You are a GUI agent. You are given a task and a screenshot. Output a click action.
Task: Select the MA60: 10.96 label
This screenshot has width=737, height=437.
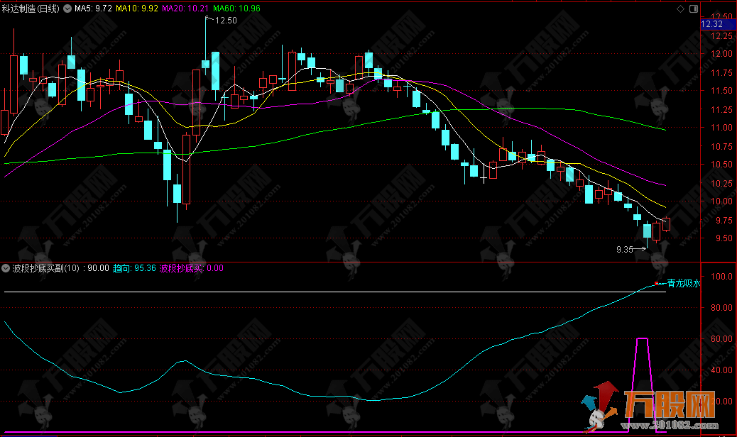pyautogui.click(x=236, y=9)
